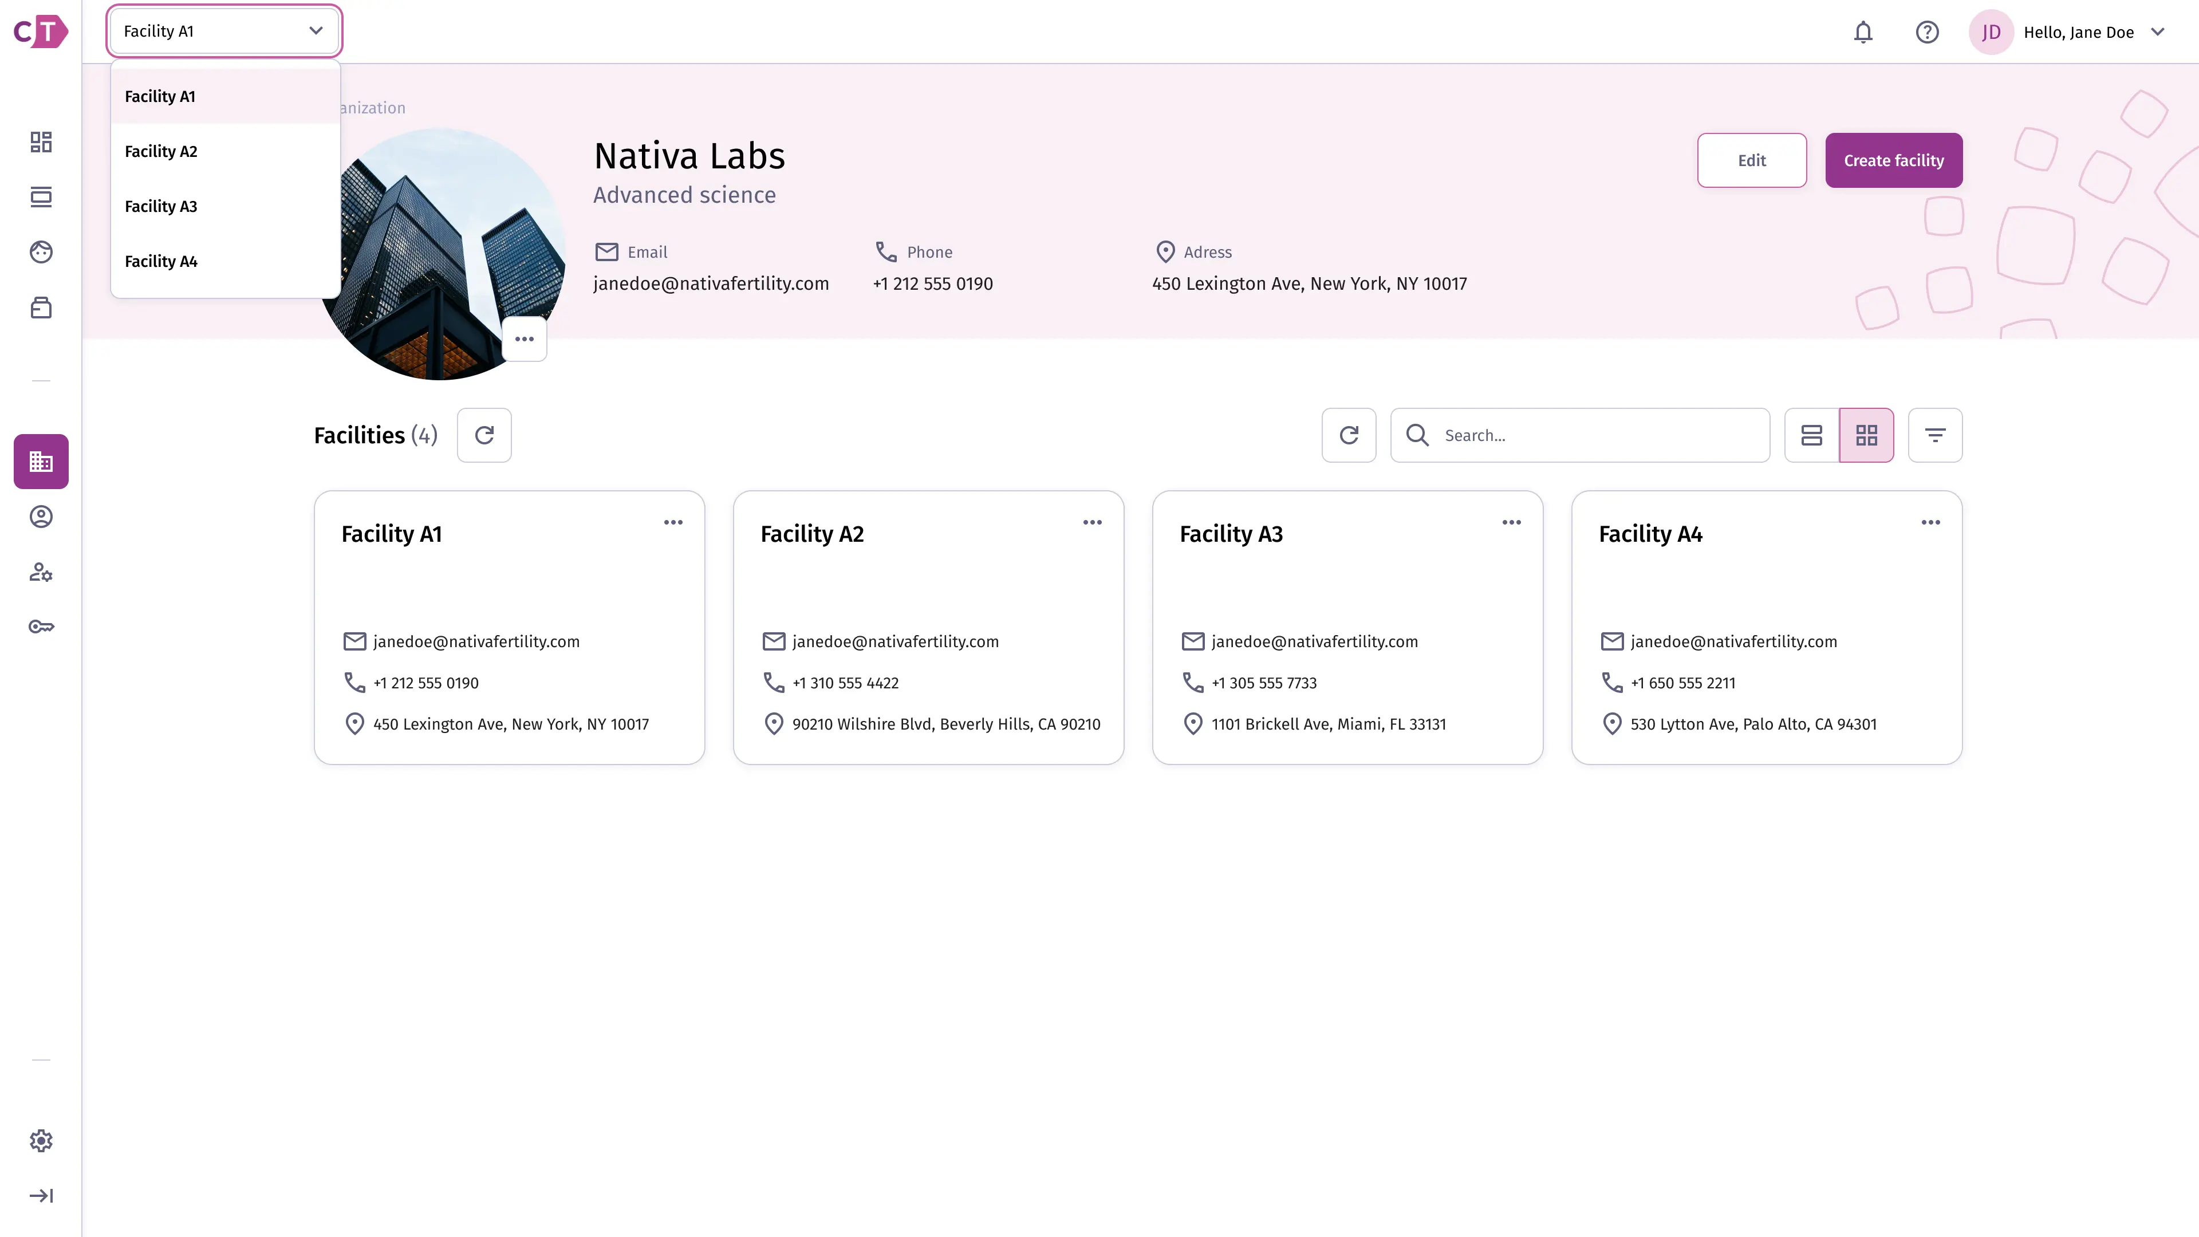This screenshot has width=2199, height=1237.
Task: Open the filter options icon
Action: (1935, 435)
